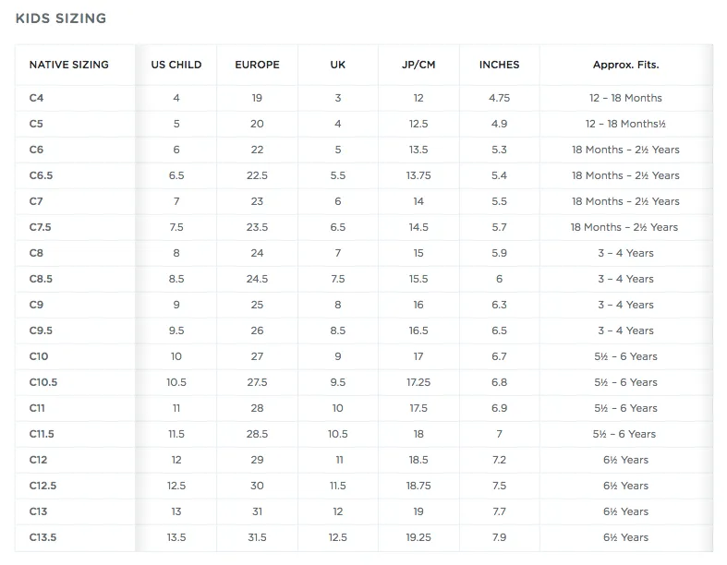The height and width of the screenshot is (565, 727).
Task: Select the Approx. Fits. column header
Action: click(x=626, y=65)
